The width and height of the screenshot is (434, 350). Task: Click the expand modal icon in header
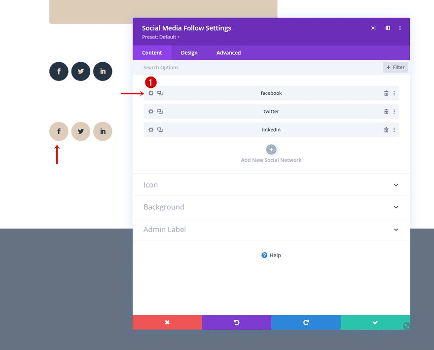click(373, 28)
